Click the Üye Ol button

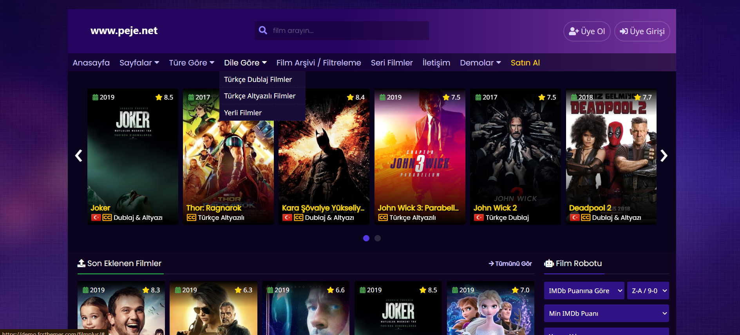(x=587, y=31)
